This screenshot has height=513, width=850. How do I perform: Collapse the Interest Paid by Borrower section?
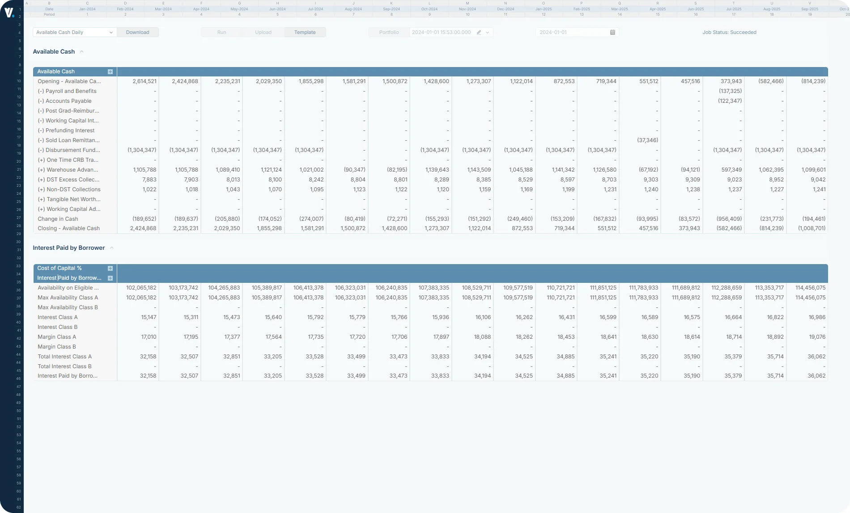pos(111,247)
